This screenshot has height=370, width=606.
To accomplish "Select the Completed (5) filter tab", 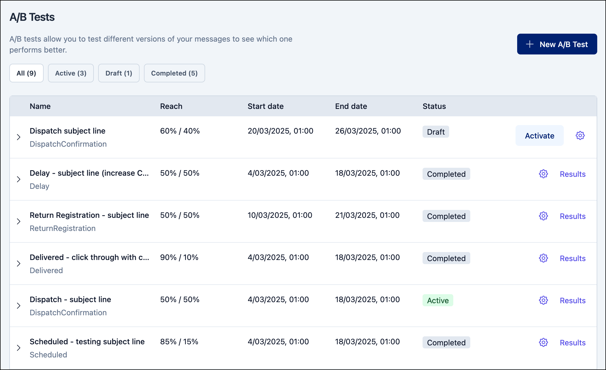I will click(174, 73).
